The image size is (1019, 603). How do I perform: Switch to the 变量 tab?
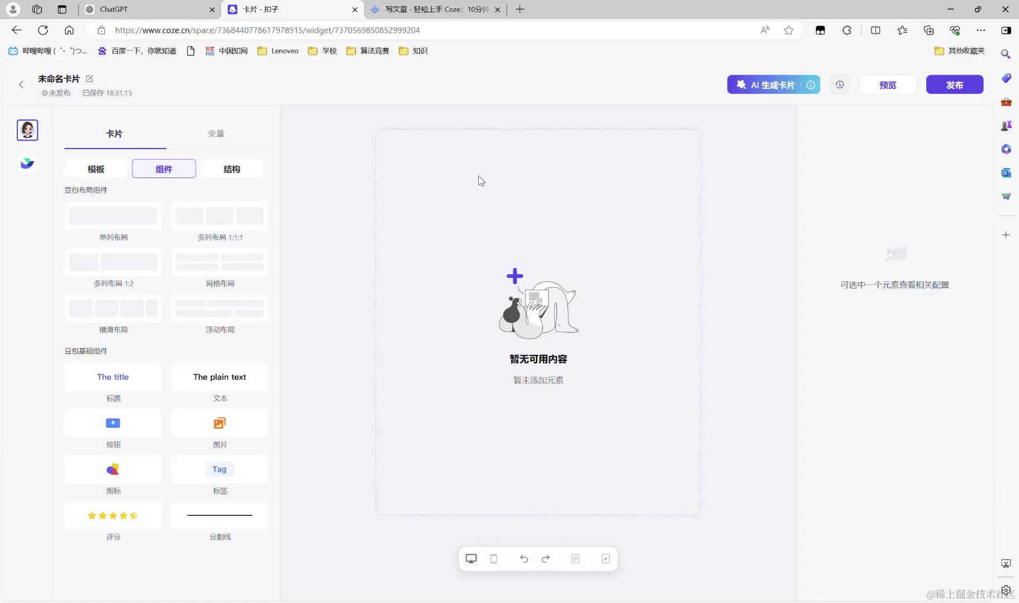[216, 133]
